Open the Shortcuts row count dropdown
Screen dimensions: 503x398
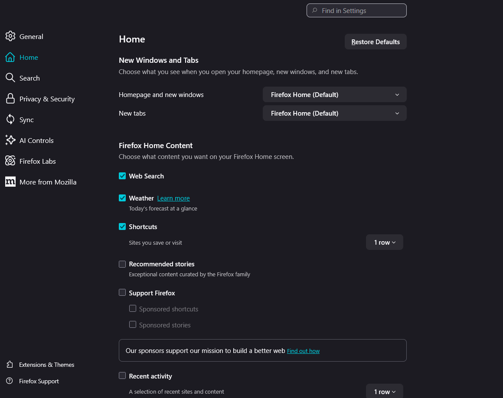point(384,242)
